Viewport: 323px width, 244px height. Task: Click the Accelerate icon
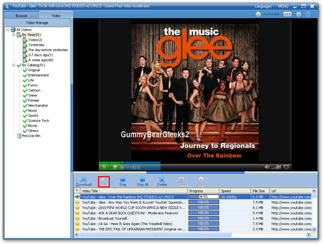[258, 14]
